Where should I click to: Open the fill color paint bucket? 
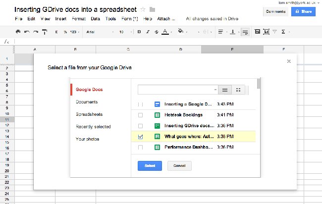[181, 31]
